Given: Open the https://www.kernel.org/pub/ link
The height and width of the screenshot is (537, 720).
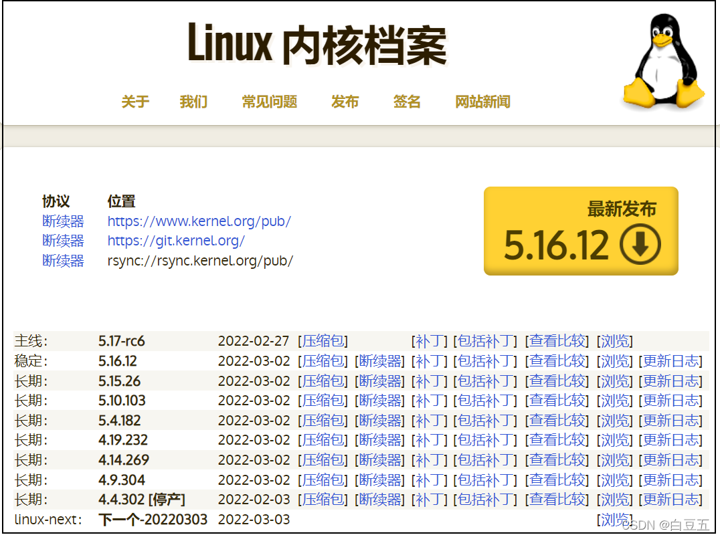Looking at the screenshot, I should point(199,221).
